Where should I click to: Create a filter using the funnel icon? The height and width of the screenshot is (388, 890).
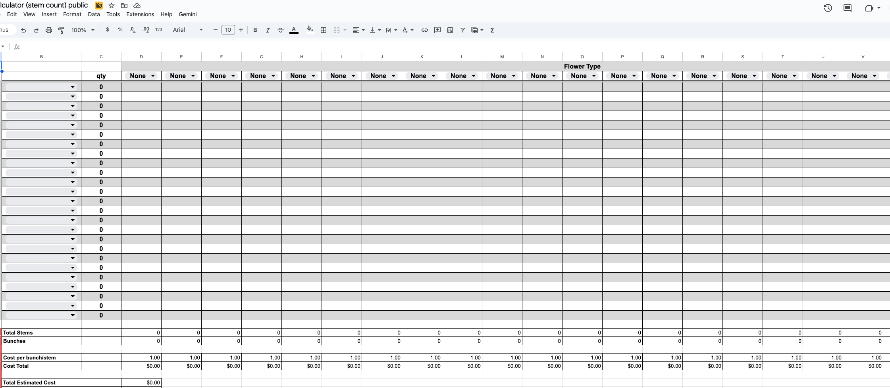click(463, 30)
